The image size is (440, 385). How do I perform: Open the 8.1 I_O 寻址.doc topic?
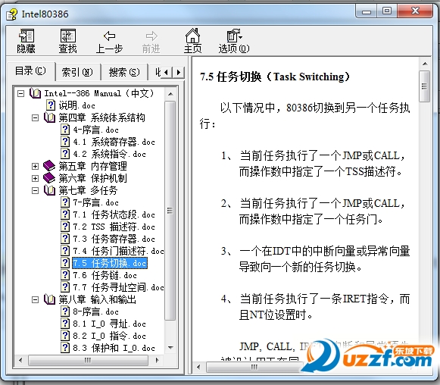110,324
